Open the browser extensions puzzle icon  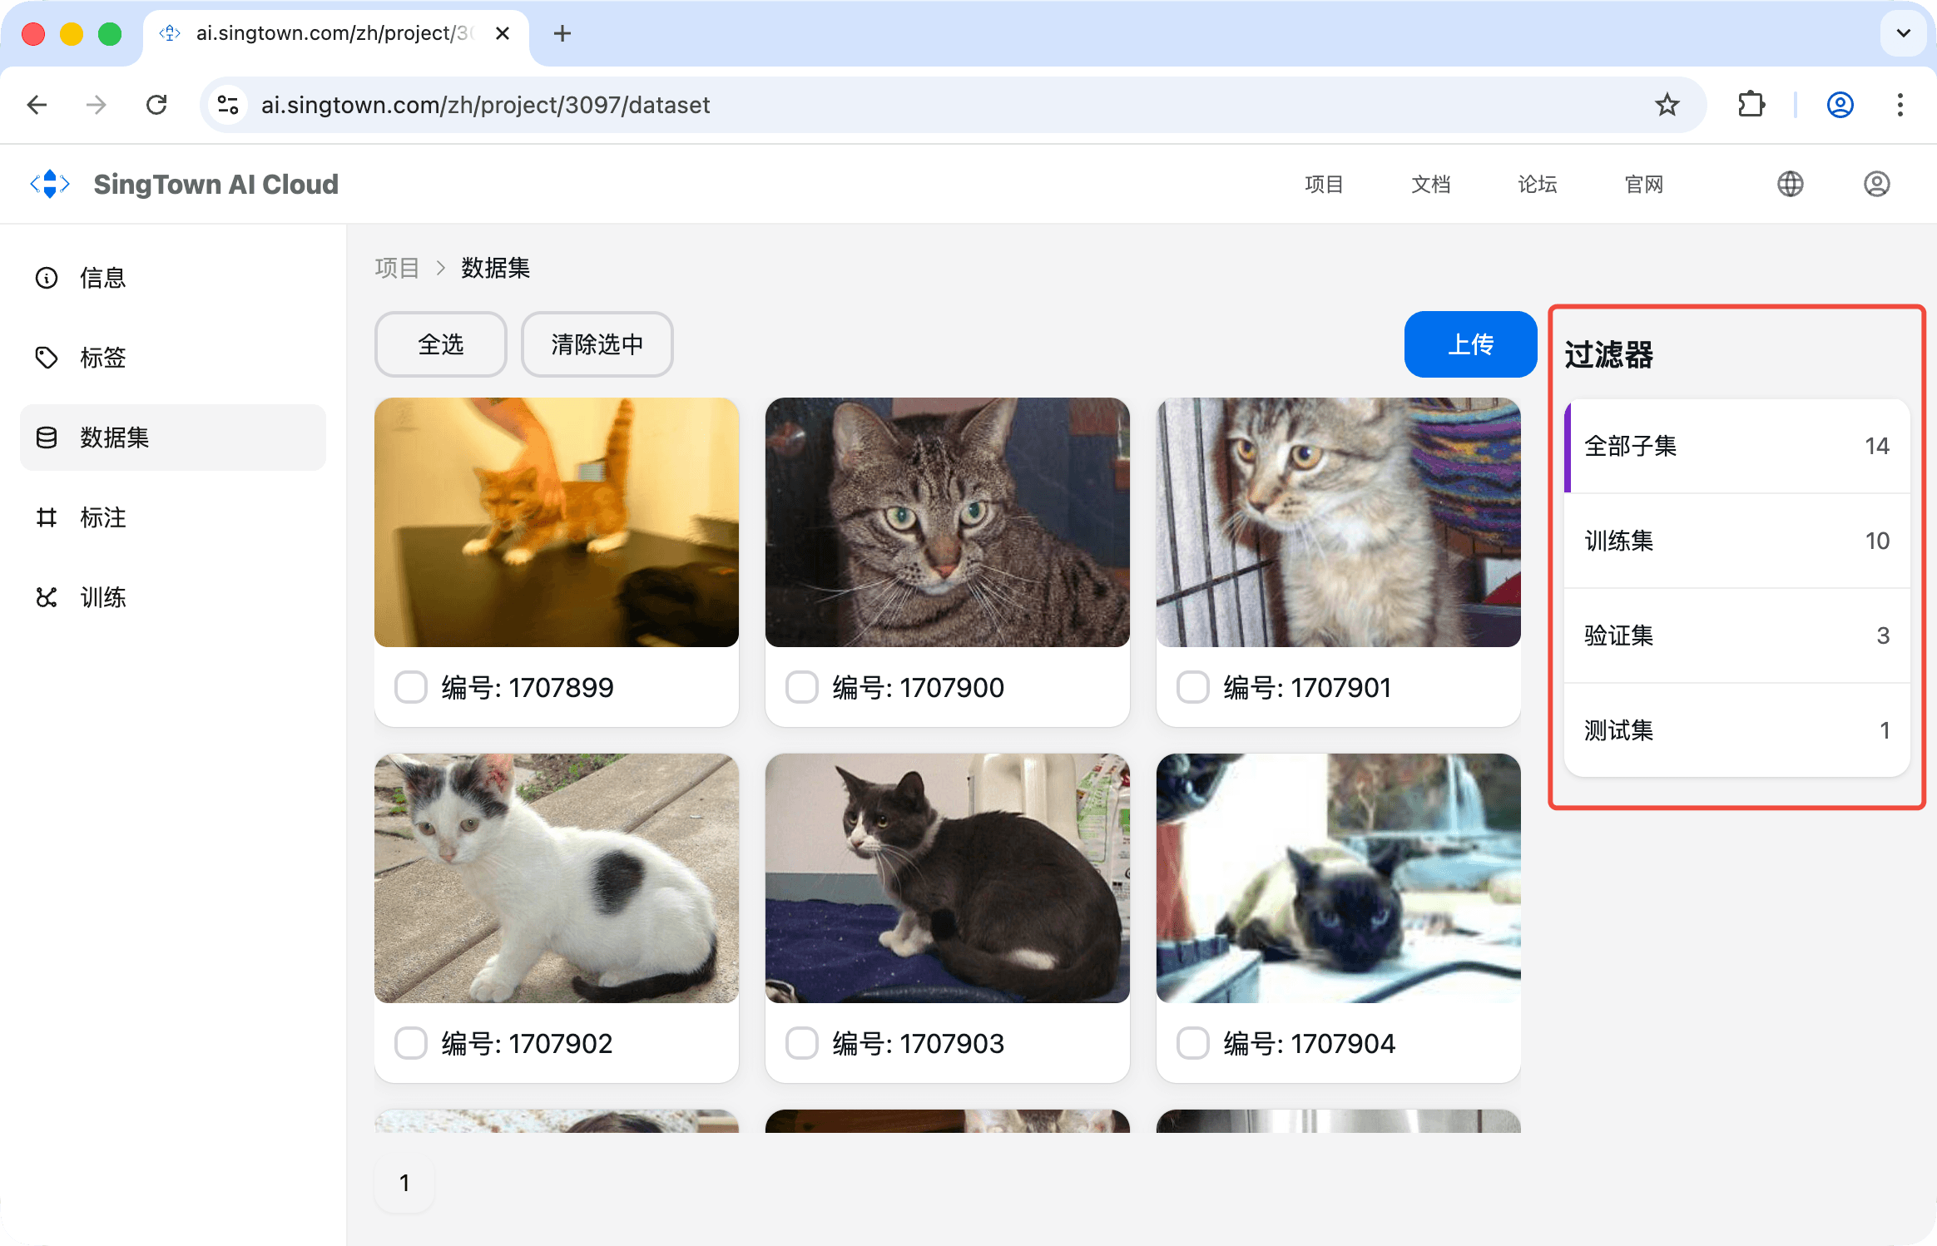[x=1751, y=105]
